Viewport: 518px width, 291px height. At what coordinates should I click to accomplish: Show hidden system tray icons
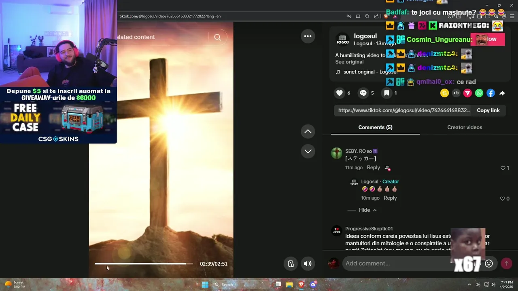tap(469, 285)
